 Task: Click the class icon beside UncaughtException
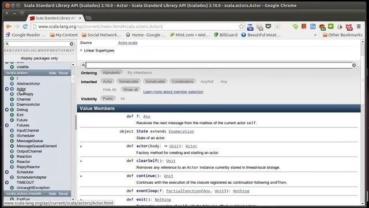tap(12, 187)
